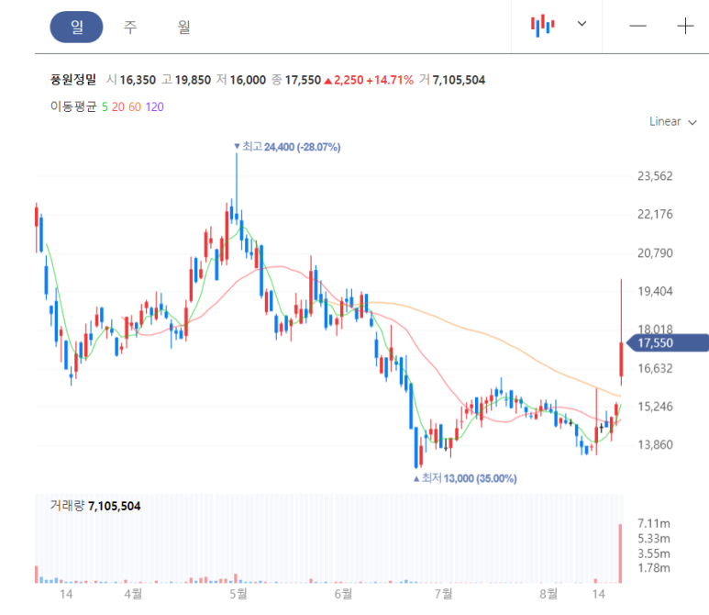
Task: Click the latest tall red volume bar
Action: tap(620, 553)
